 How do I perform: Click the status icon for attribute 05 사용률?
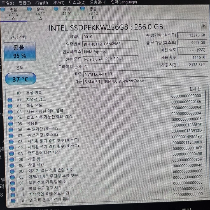pos(11,124)
